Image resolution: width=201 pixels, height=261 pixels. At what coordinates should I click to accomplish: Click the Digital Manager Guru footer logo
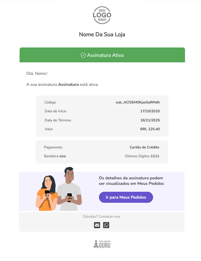click(x=102, y=244)
